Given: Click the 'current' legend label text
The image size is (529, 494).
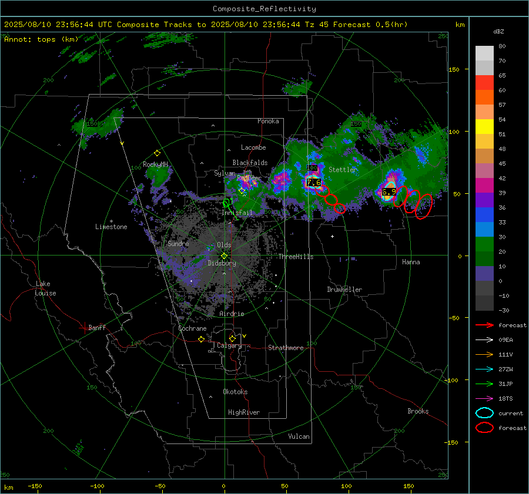Looking at the screenshot, I should click(510, 413).
